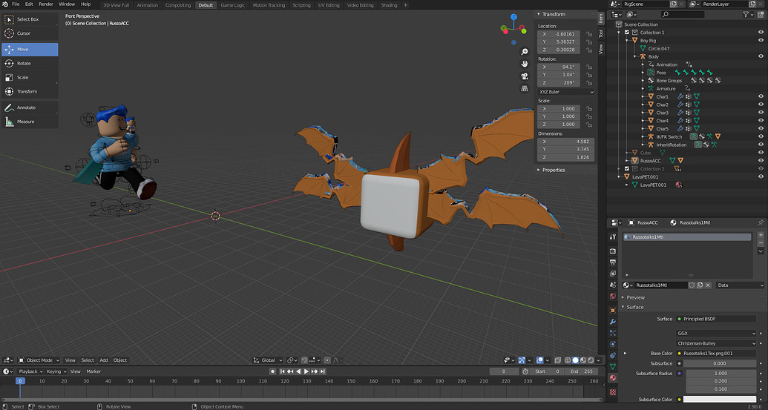Viewport: 768px width, 410px height.
Task: Open the GGX distribution dropdown
Action: point(717,333)
